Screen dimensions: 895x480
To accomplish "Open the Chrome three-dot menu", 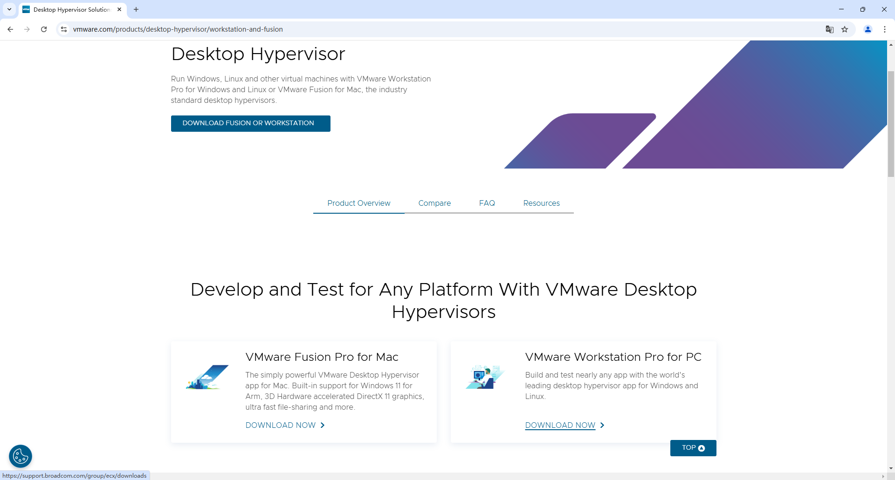I will tap(885, 29).
